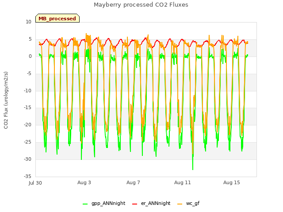The image size is (283, 212).
Task: Click the y-axis value -15
Action: pos(27,108)
